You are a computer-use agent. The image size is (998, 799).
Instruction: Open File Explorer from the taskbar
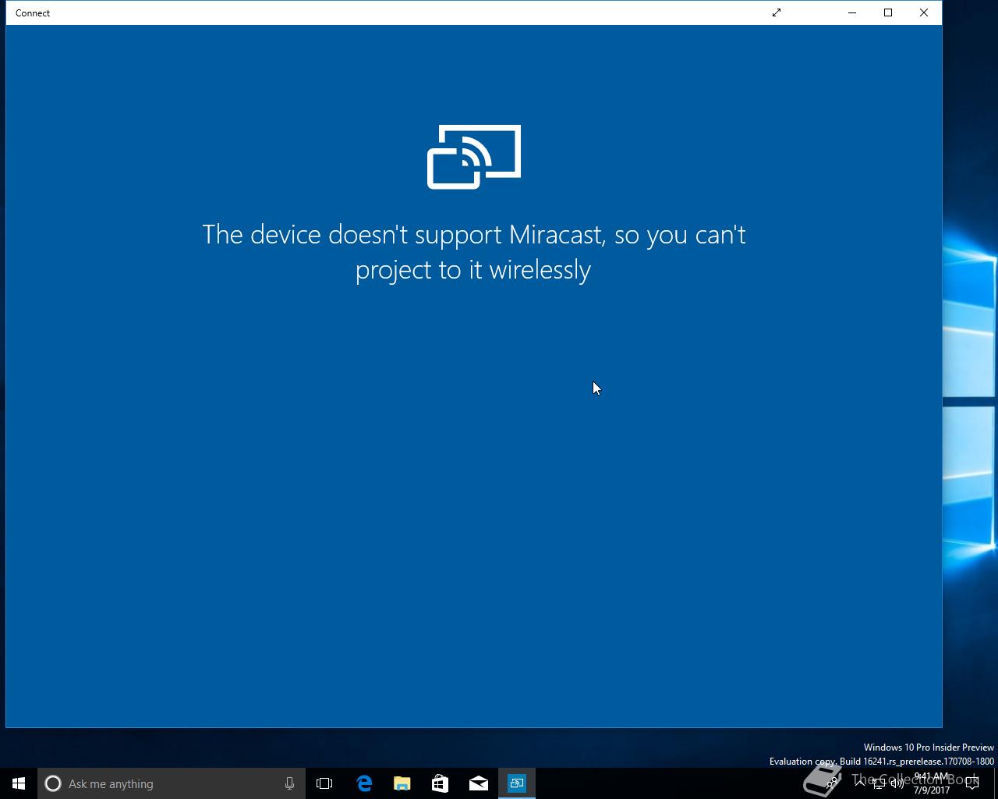pos(402,783)
